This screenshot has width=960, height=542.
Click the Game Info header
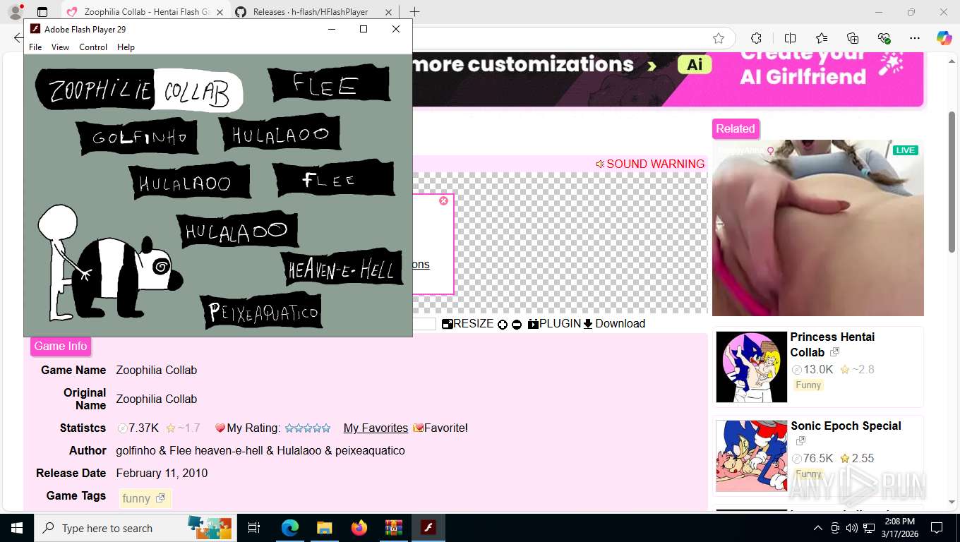click(x=61, y=346)
